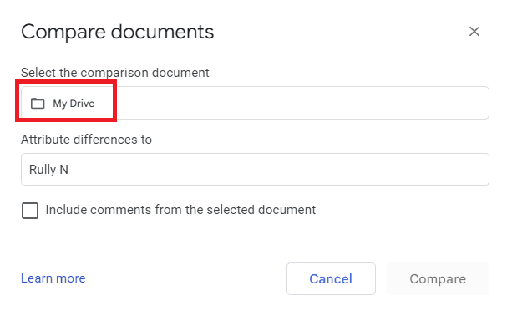The image size is (507, 316).
Task: Click the 'Select the comparison document' label
Action: tap(115, 73)
